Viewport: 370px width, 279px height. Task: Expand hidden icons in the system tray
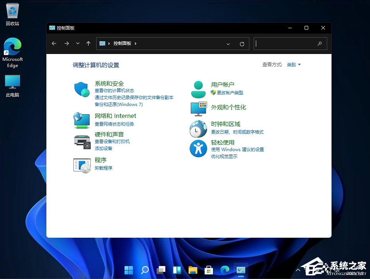pyautogui.click(x=298, y=269)
